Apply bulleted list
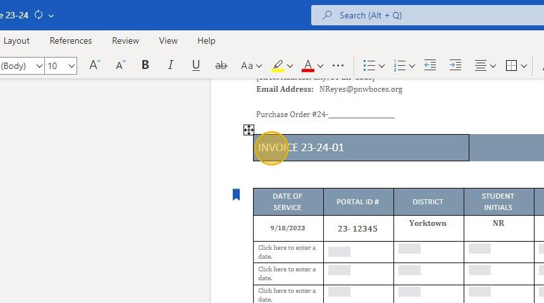Screen dimensions: 544x303 coord(369,65)
